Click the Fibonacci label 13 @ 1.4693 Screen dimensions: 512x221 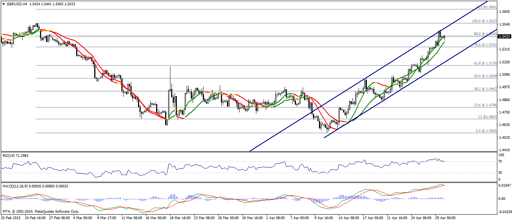[487, 117]
